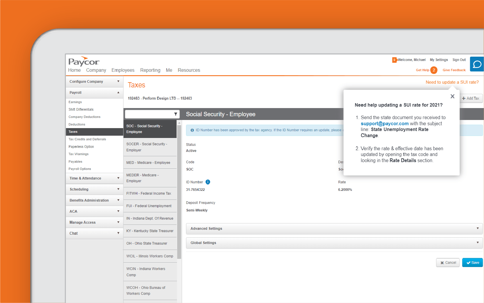This screenshot has height=303, width=484.
Task: Open My Settings link
Action: tap(439, 60)
